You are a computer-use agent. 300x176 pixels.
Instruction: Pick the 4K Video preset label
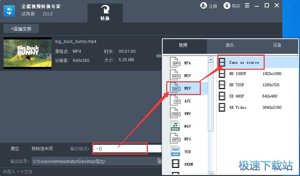pyautogui.click(x=238, y=107)
